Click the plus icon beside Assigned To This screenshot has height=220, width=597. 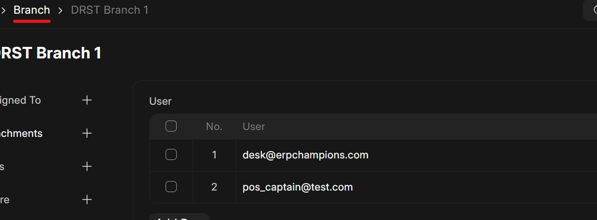[x=88, y=100]
